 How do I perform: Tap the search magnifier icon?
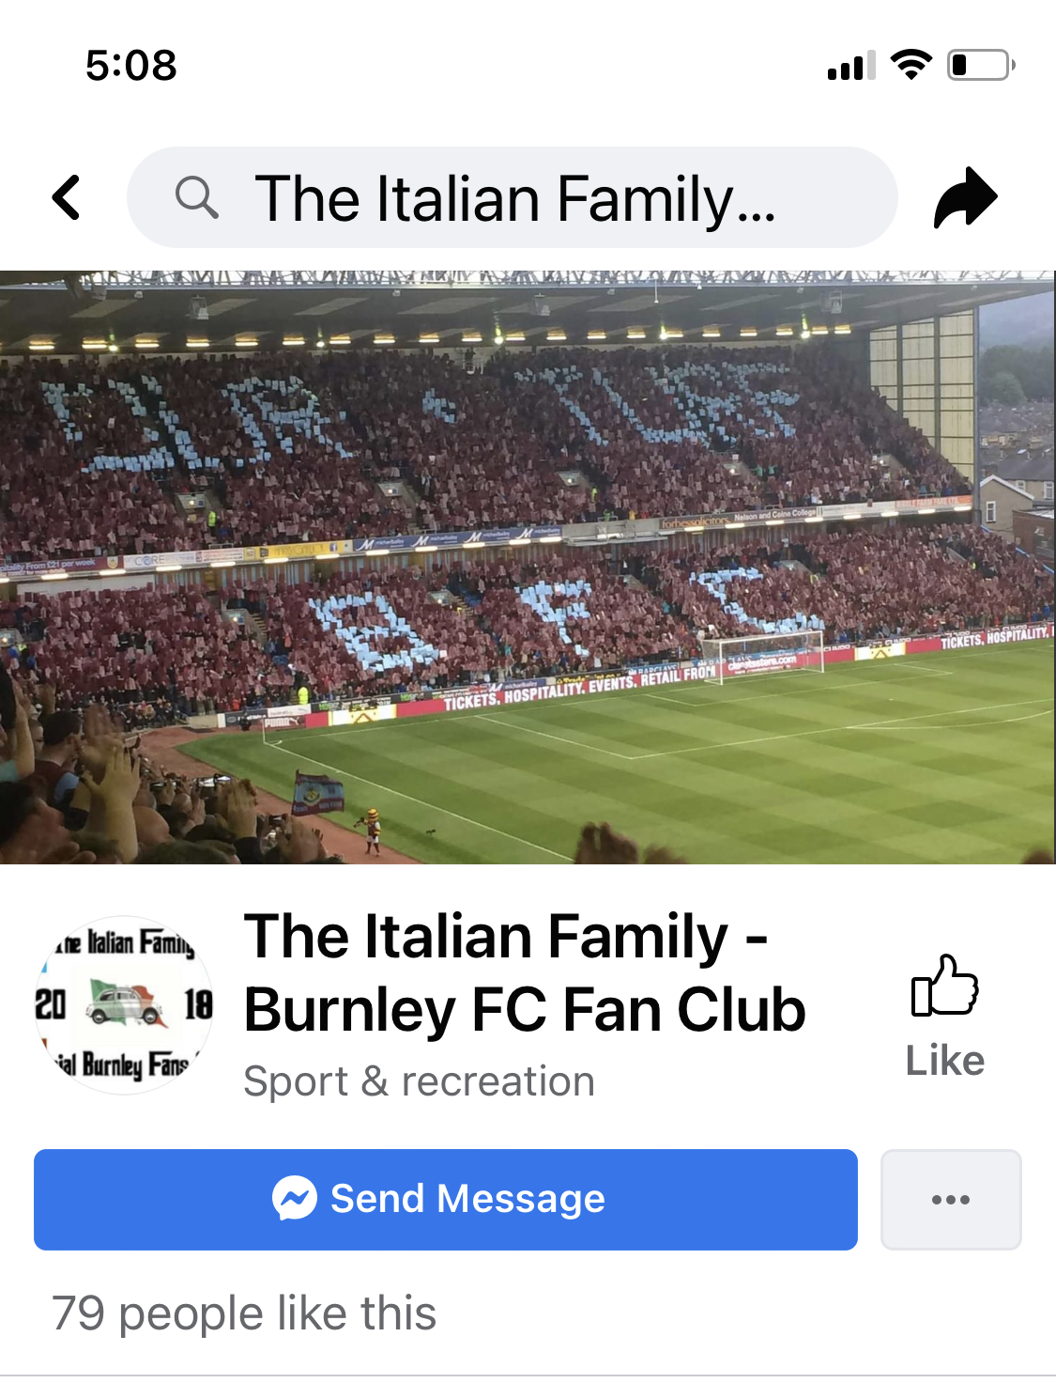coord(196,197)
